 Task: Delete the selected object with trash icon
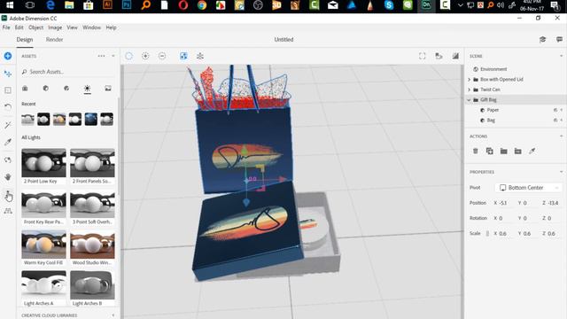[x=476, y=152]
